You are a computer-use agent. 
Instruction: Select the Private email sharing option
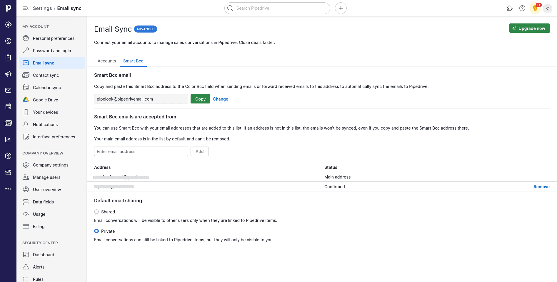coord(96,231)
